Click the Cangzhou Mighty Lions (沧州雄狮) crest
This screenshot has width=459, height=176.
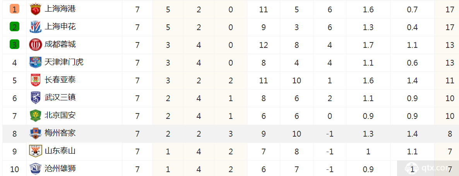(36, 169)
